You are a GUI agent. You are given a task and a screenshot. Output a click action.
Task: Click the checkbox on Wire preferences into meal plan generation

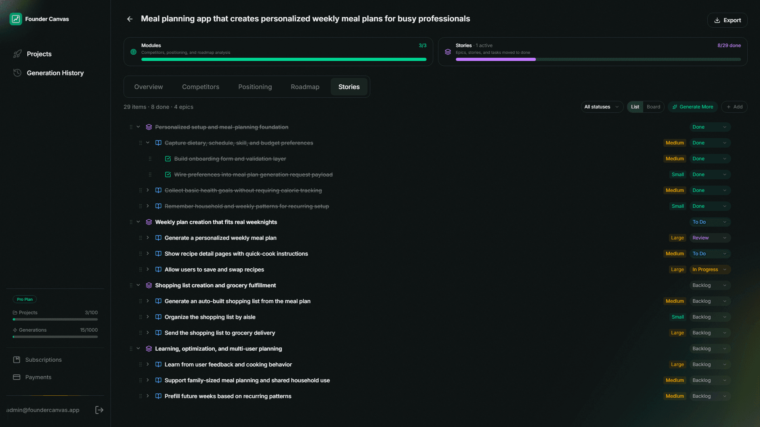coord(168,174)
